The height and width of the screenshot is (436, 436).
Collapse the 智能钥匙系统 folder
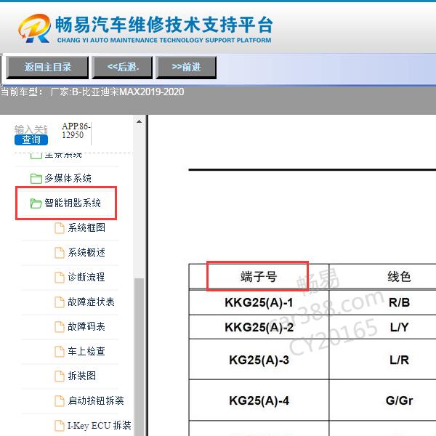click(72, 203)
